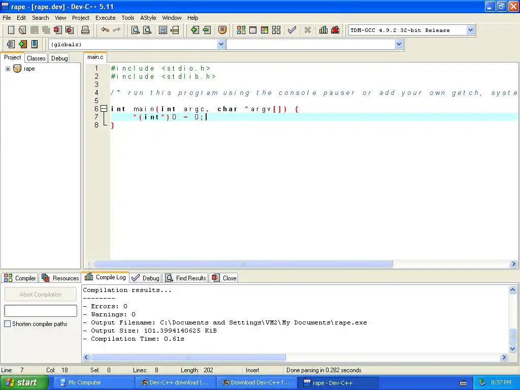Click the Goto Bookmark icon
This screenshot has height=390, width=520.
[35, 44]
